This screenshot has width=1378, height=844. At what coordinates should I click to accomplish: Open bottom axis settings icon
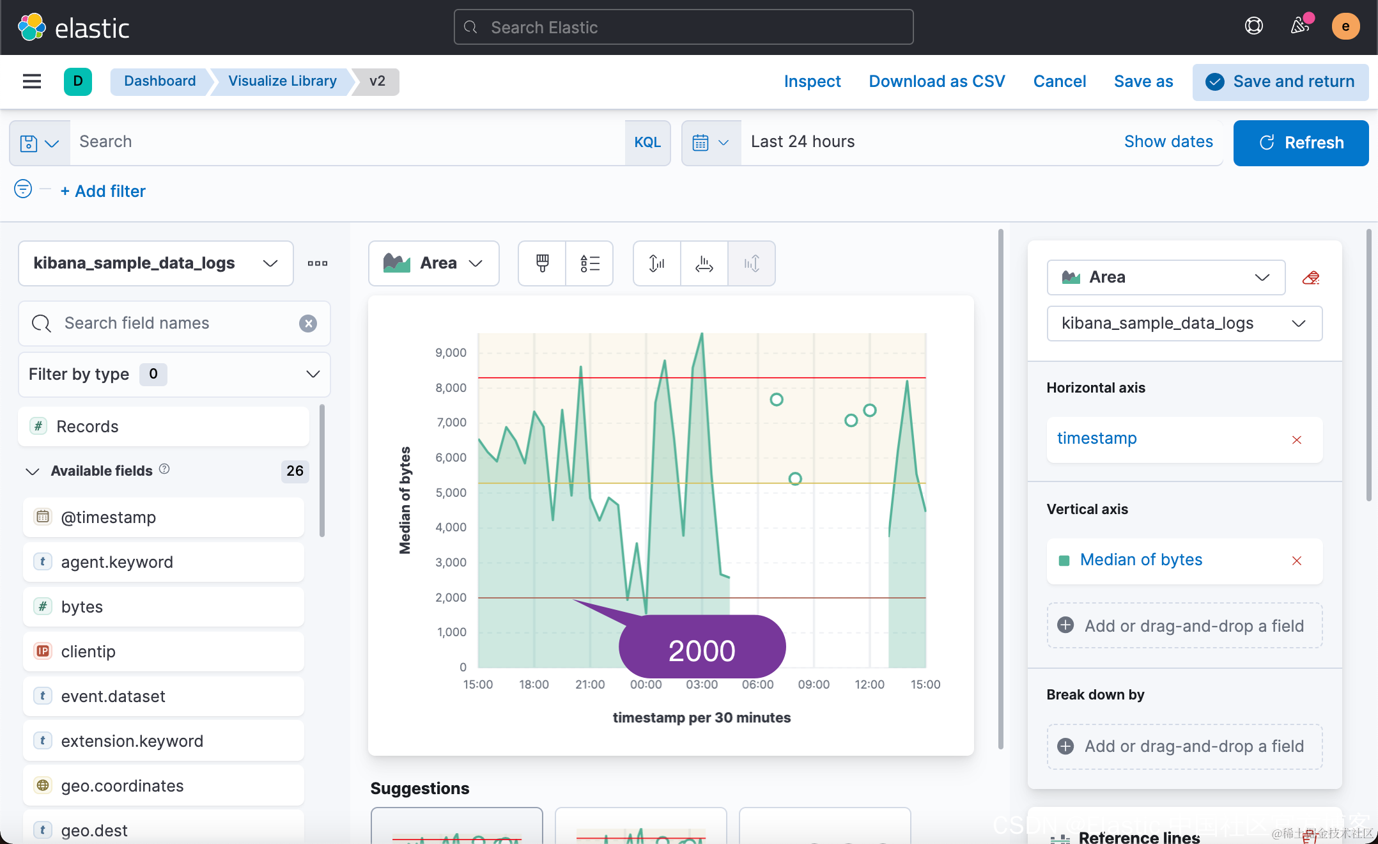704,263
